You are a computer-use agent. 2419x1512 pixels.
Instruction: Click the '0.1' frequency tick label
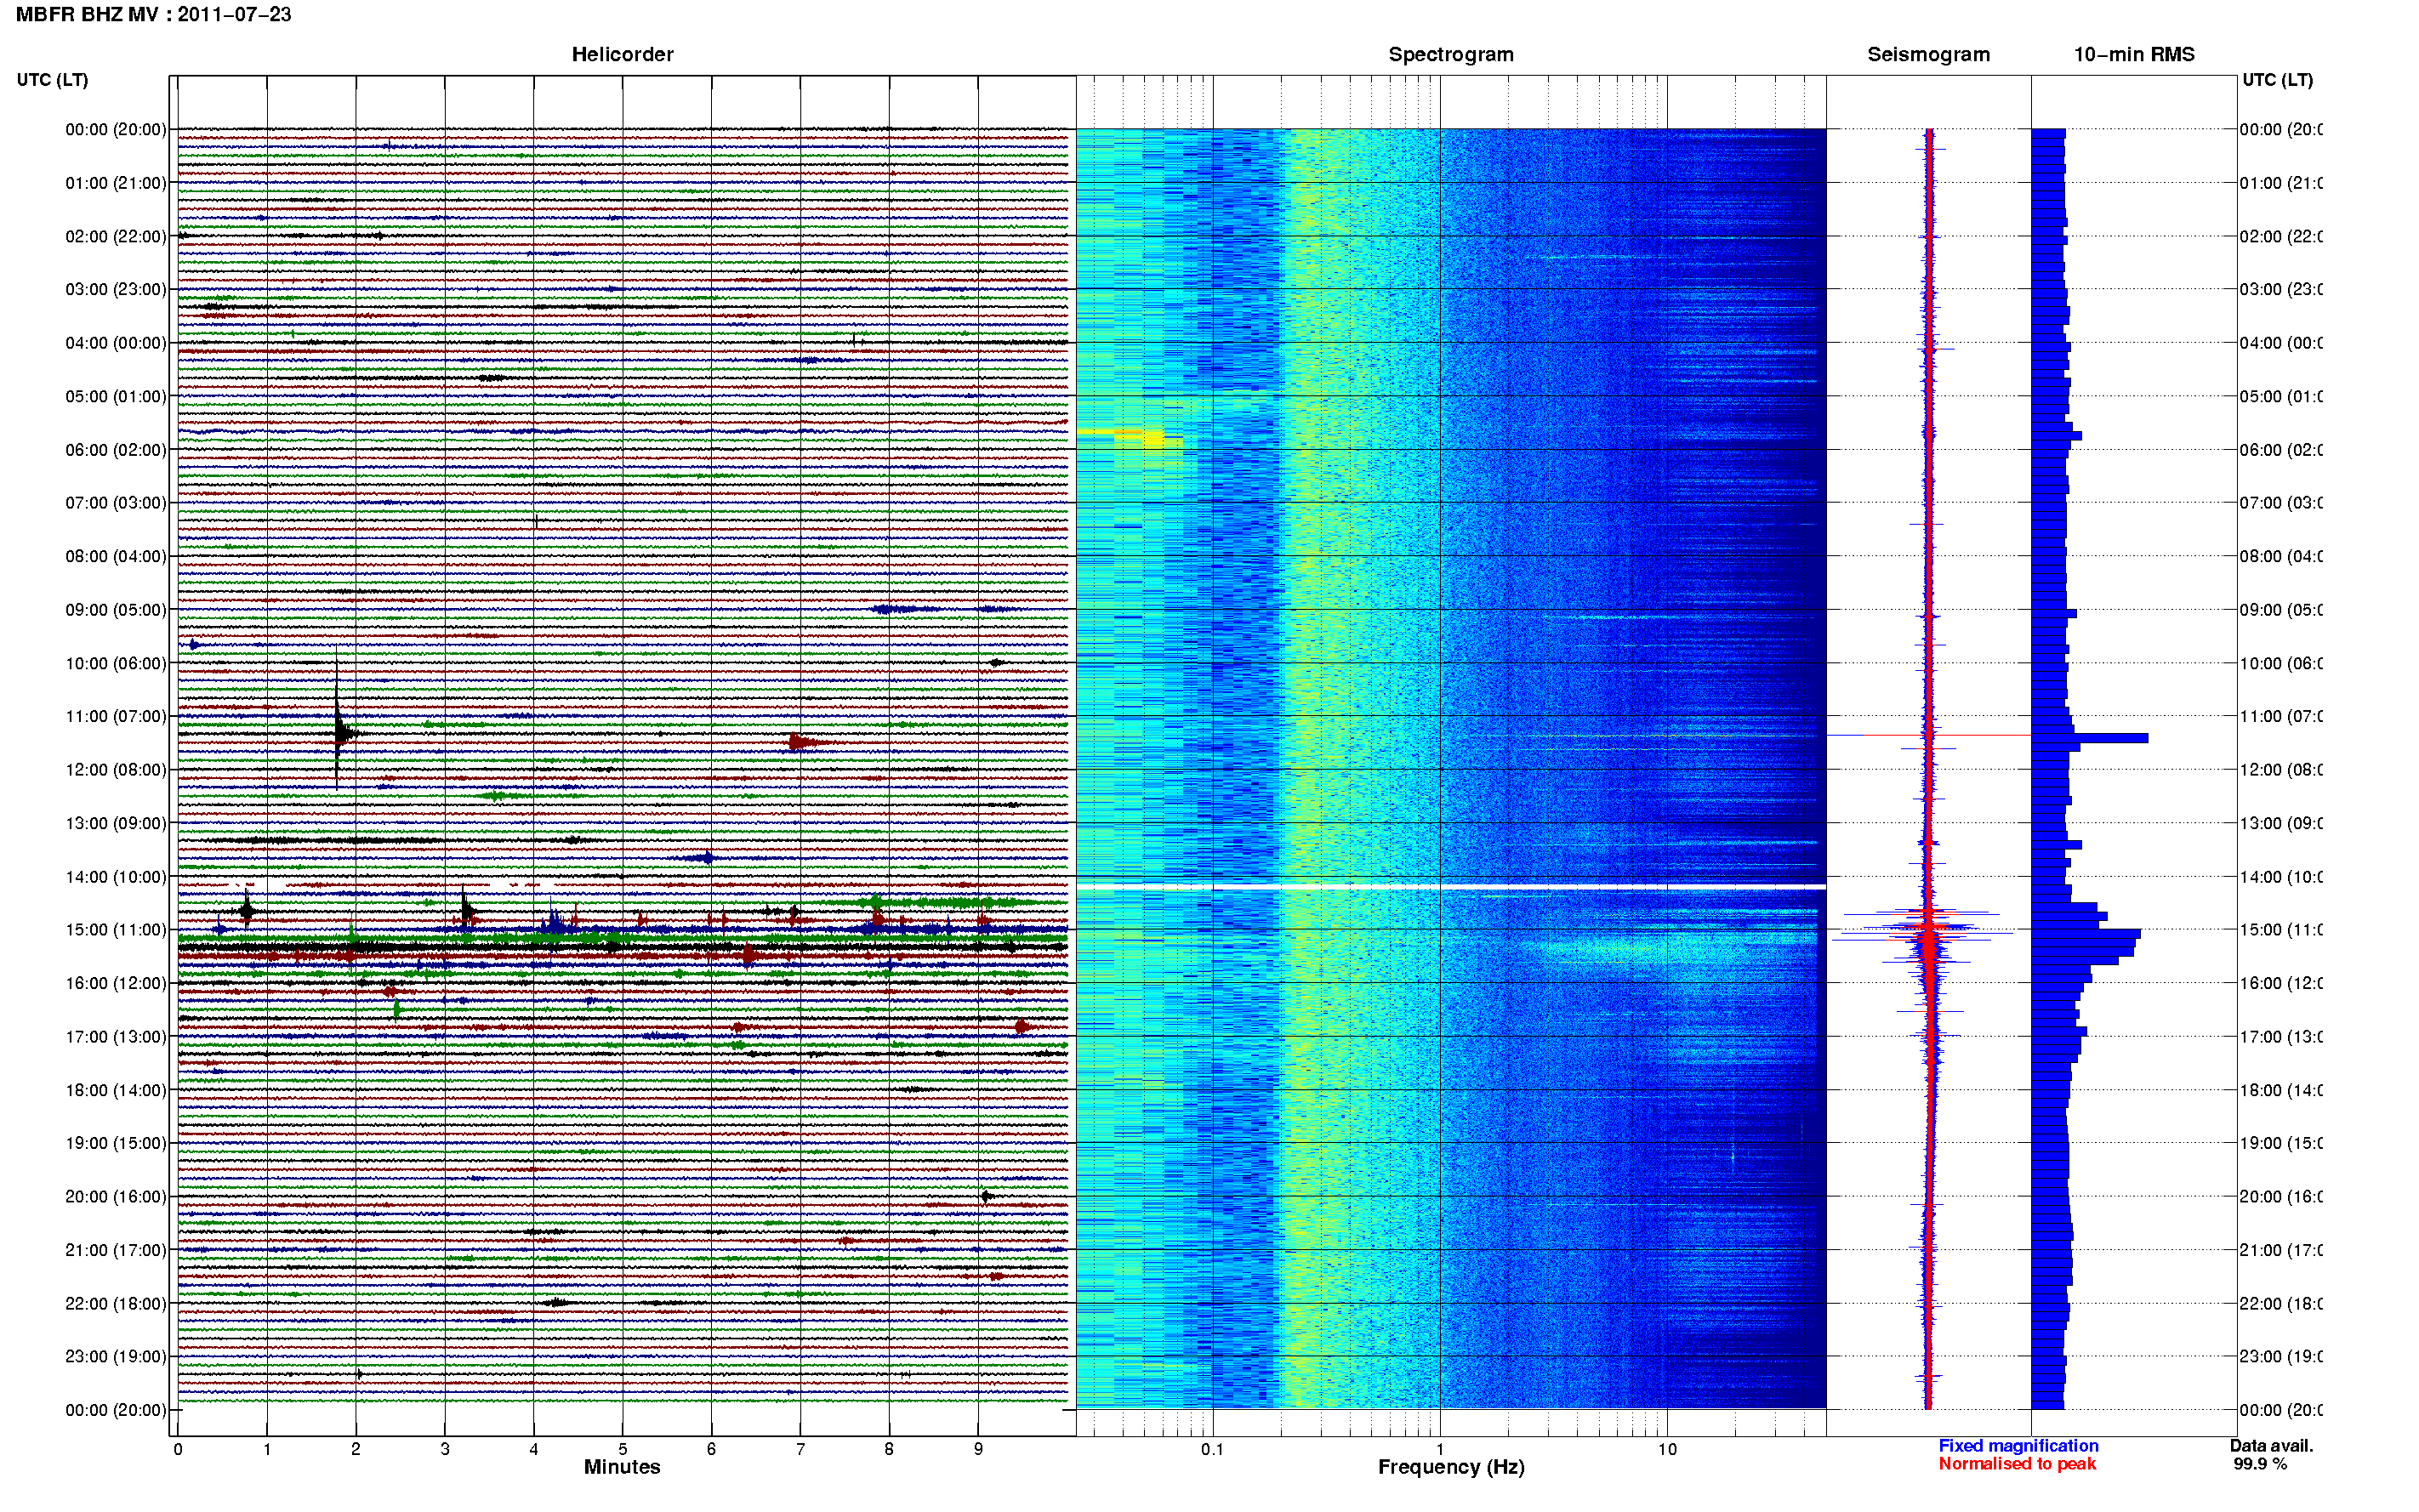[x=1212, y=1449]
